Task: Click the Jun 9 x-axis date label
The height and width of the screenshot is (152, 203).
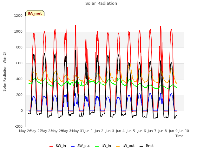Action: 173,131
